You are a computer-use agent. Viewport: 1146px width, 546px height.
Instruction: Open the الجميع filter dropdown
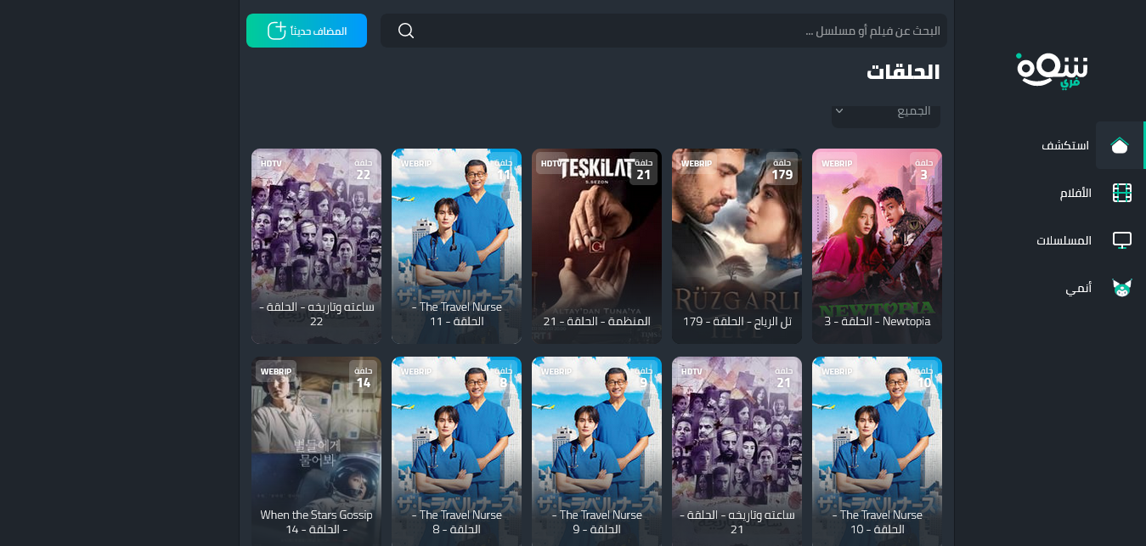pos(886,115)
